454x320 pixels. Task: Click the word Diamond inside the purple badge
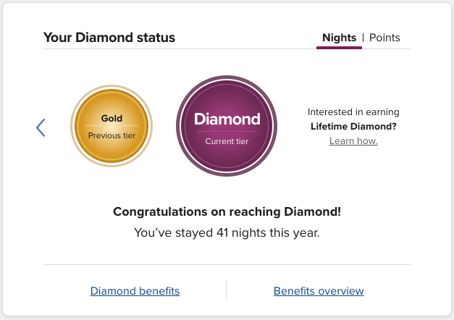227,119
